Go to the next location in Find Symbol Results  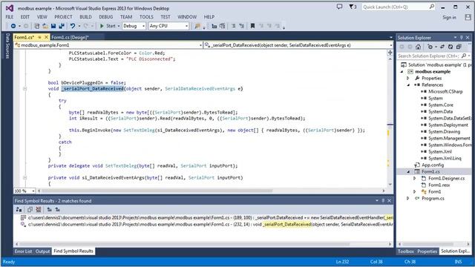pyautogui.click(x=58, y=209)
